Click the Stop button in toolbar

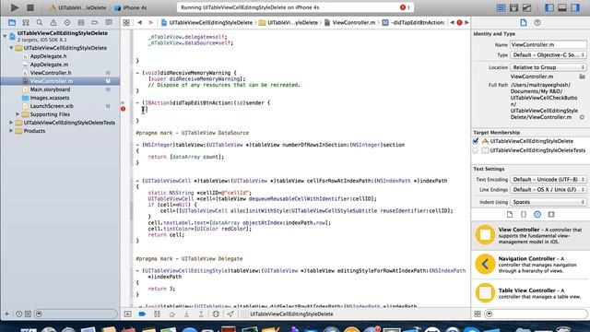[x=30, y=7]
